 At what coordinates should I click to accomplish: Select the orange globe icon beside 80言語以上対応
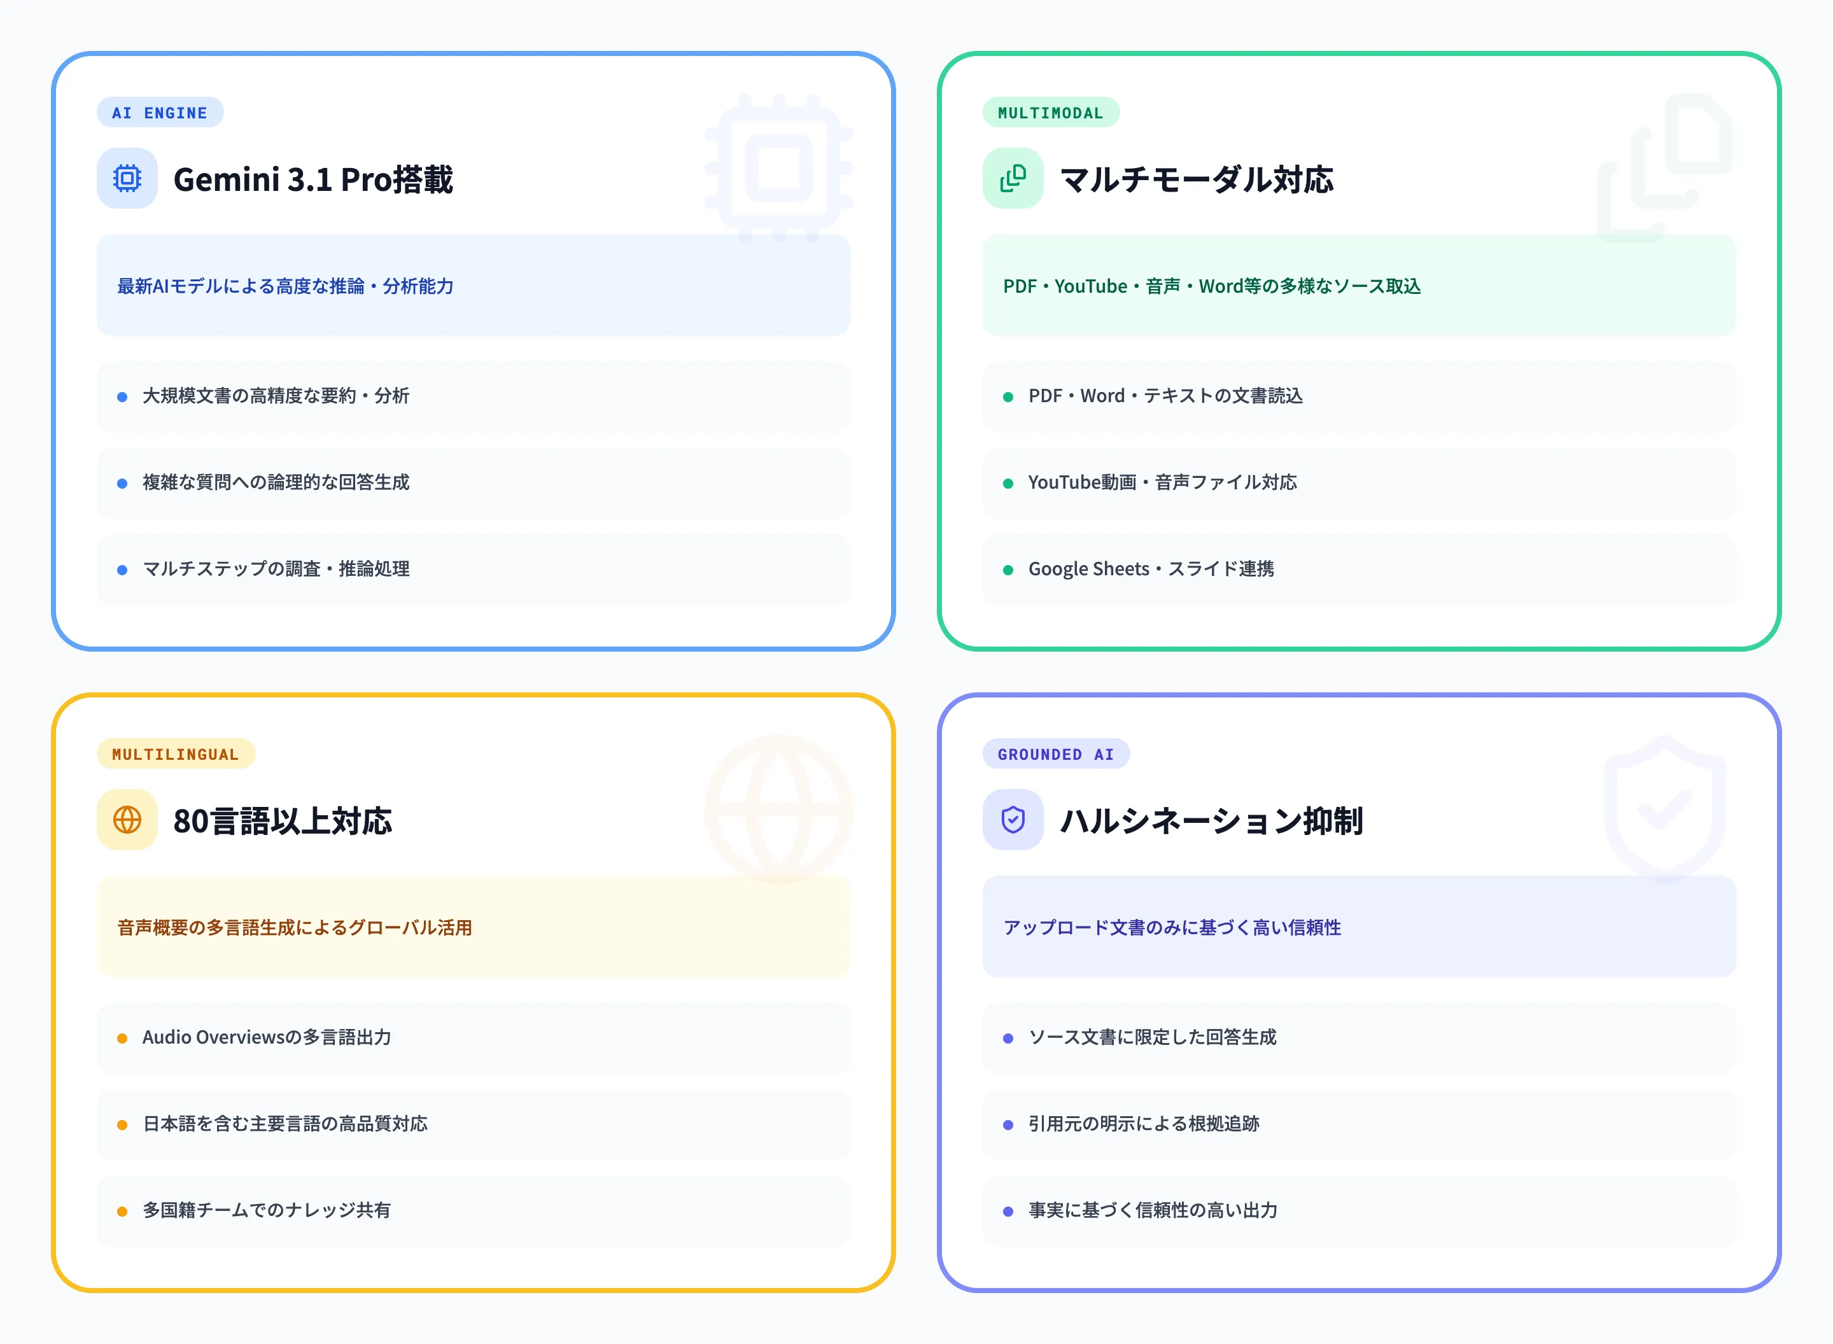click(x=127, y=821)
